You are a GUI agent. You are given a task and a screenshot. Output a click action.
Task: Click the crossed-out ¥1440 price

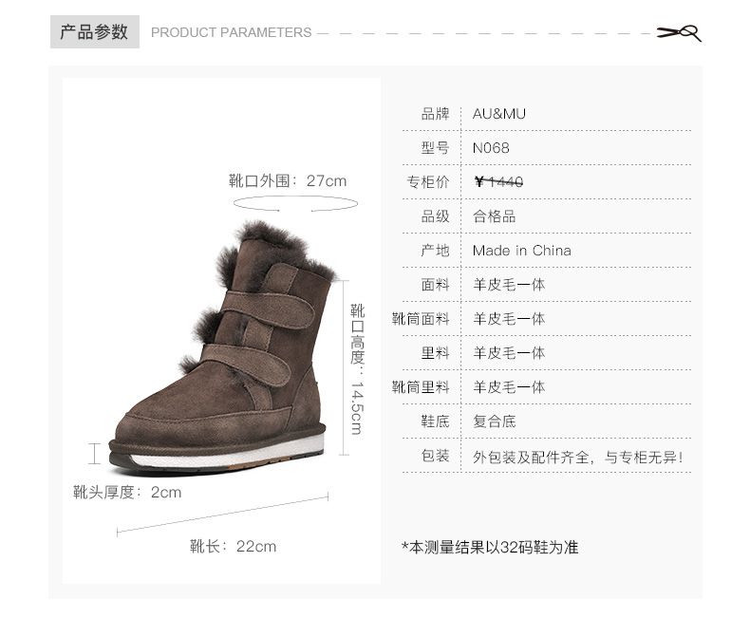pyautogui.click(x=498, y=181)
